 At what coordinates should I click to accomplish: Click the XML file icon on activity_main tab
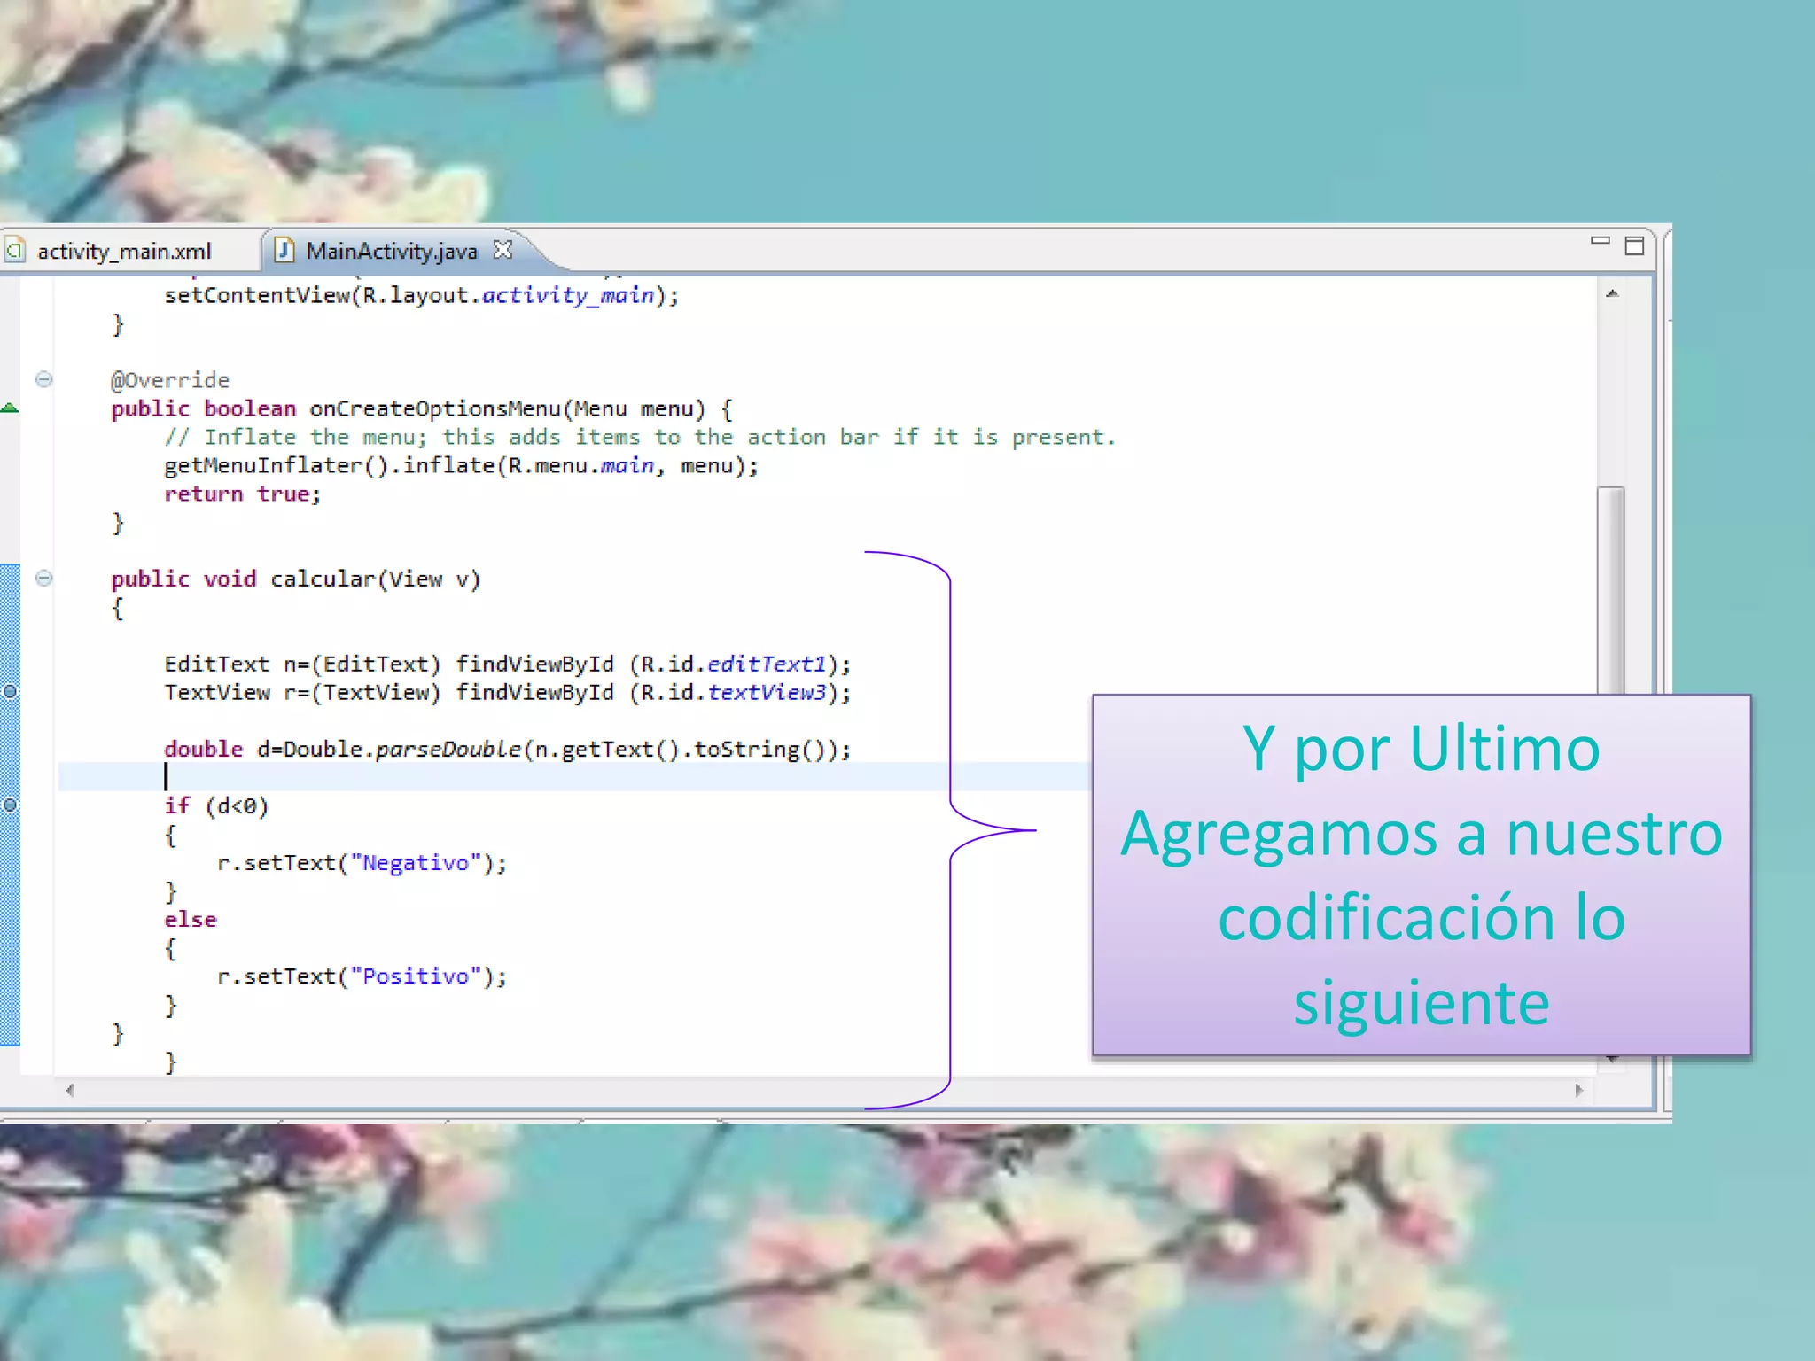(x=13, y=251)
